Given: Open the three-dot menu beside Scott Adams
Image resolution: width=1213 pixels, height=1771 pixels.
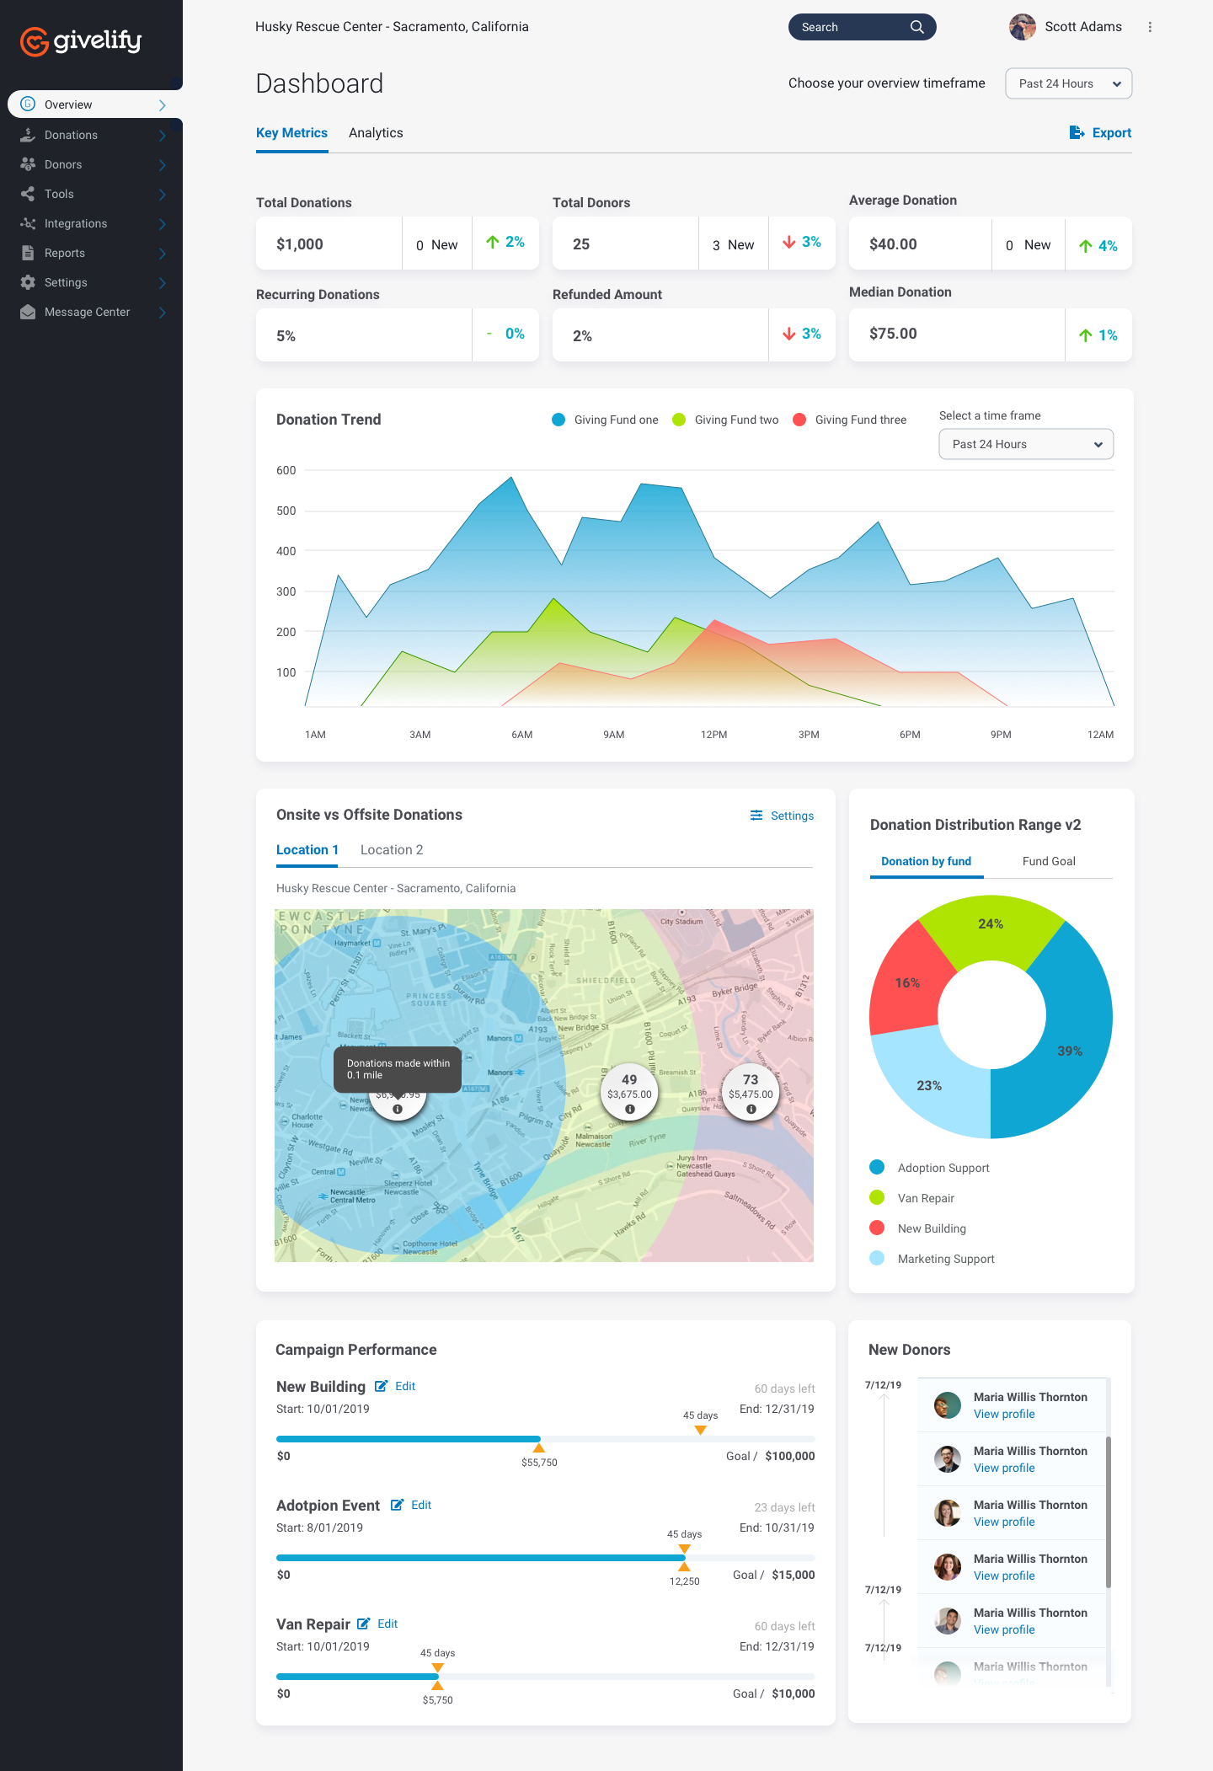Looking at the screenshot, I should [x=1150, y=27].
